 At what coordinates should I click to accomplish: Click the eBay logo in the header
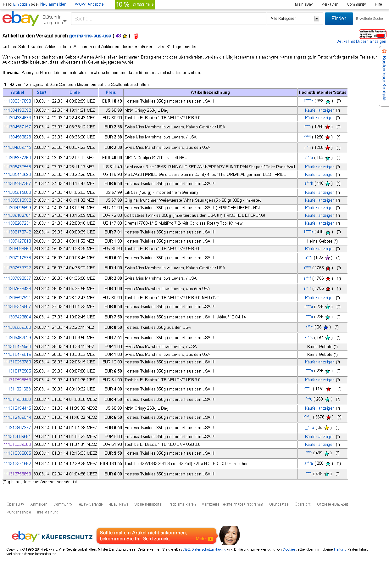click(21, 19)
